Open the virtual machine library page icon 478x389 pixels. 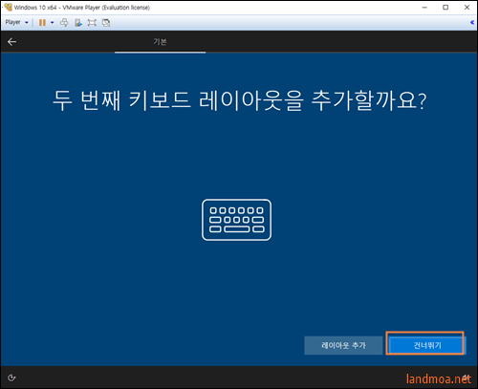[x=78, y=23]
